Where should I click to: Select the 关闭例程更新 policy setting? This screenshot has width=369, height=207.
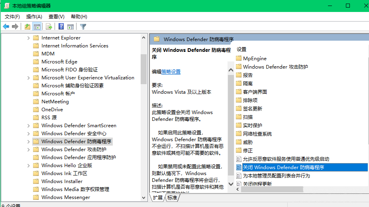[x=257, y=184]
